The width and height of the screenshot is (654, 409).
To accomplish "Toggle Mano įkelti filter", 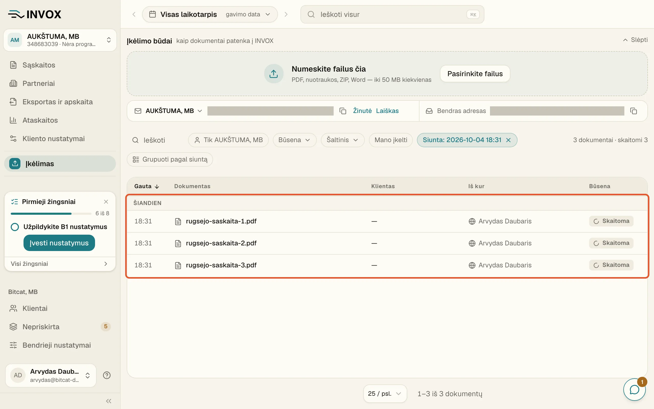I will pos(391,140).
